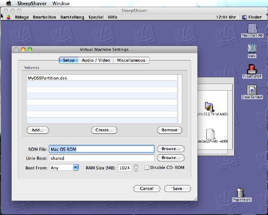Open the macOS Apple menu
268x215 pixels.
pyautogui.click(x=9, y=3)
